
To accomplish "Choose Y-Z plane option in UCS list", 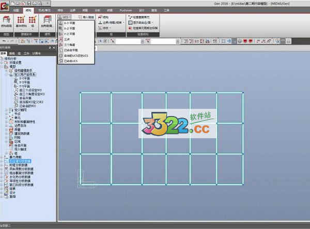I will (x=69, y=34).
